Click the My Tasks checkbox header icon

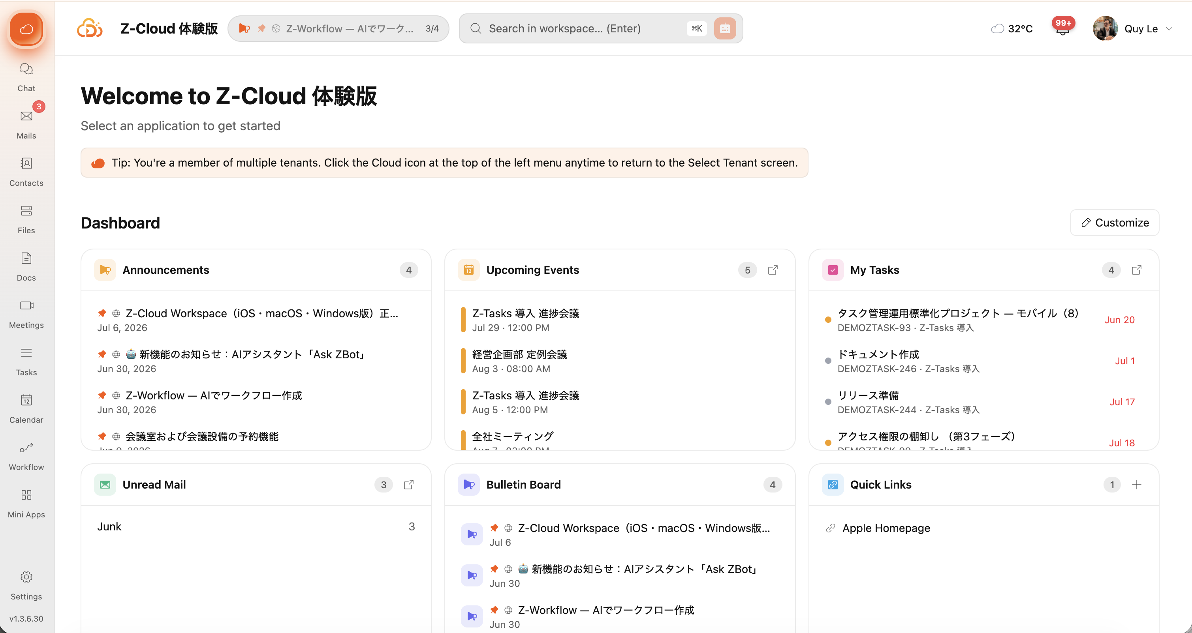pyautogui.click(x=833, y=270)
